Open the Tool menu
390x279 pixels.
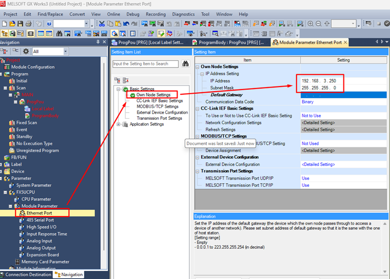click(205, 14)
